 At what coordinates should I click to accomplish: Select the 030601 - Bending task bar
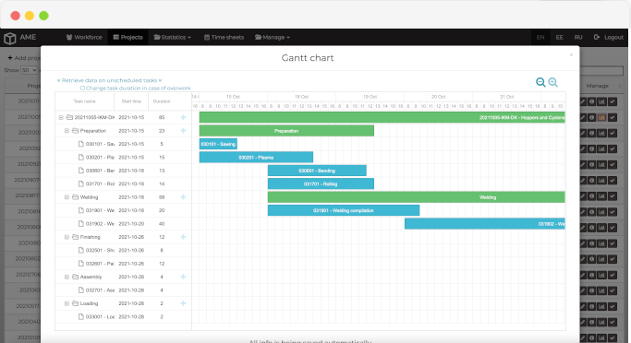click(x=317, y=171)
